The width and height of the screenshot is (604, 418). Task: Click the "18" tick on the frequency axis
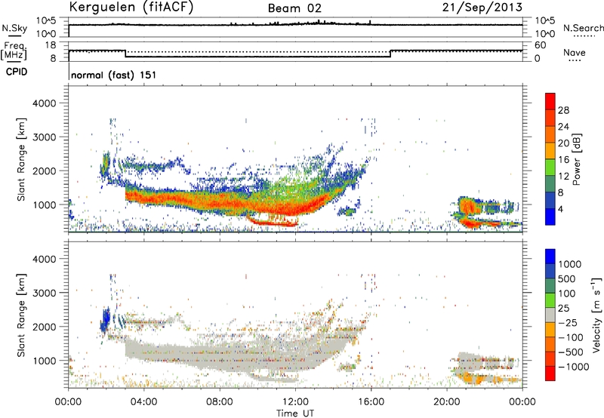click(51, 45)
